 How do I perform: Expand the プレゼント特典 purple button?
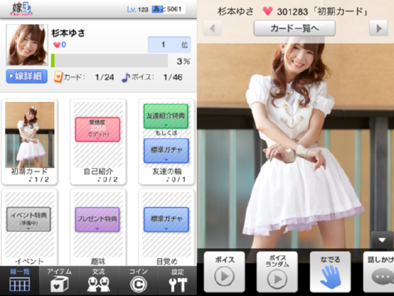tap(97, 219)
